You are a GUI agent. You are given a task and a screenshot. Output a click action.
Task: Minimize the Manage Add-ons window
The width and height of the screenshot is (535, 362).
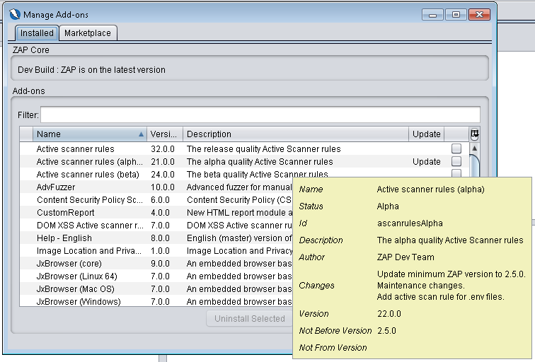pyautogui.click(x=432, y=15)
